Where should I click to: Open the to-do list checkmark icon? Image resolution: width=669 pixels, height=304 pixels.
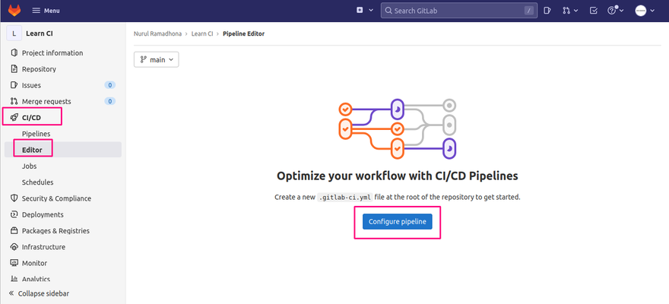coord(594,11)
